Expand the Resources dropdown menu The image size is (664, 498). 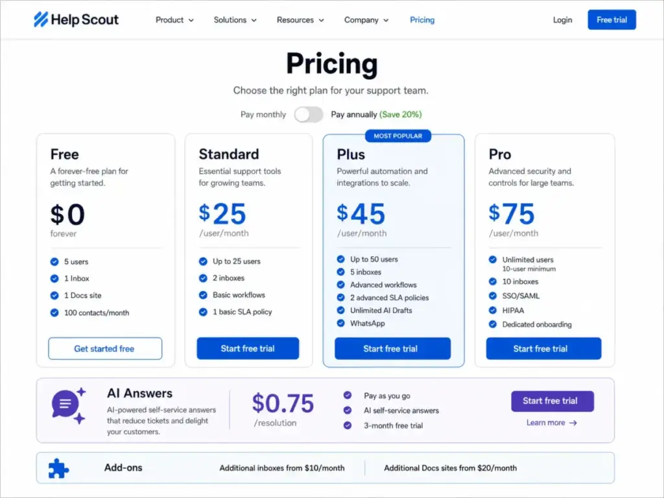300,20
